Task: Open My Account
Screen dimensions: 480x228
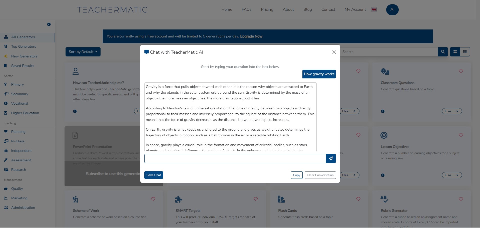Action: pos(355,9)
